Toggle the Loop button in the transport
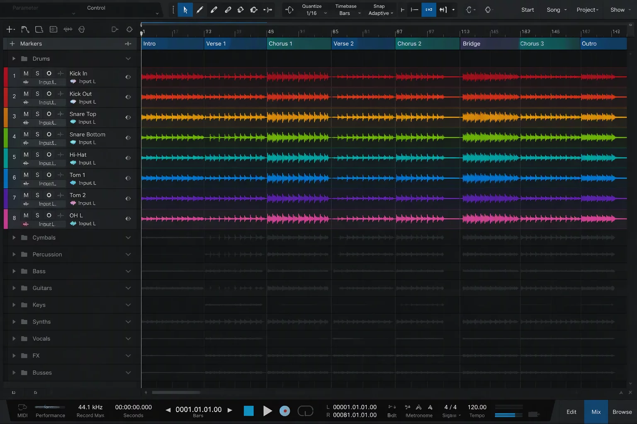Screen dimensions: 637x424 (x=305, y=411)
